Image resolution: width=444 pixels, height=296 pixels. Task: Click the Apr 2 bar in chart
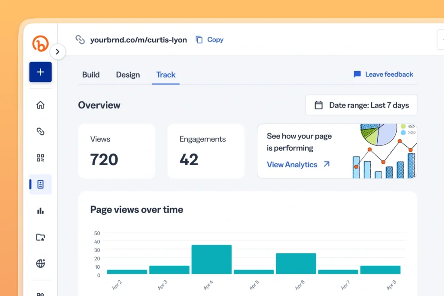point(127,272)
